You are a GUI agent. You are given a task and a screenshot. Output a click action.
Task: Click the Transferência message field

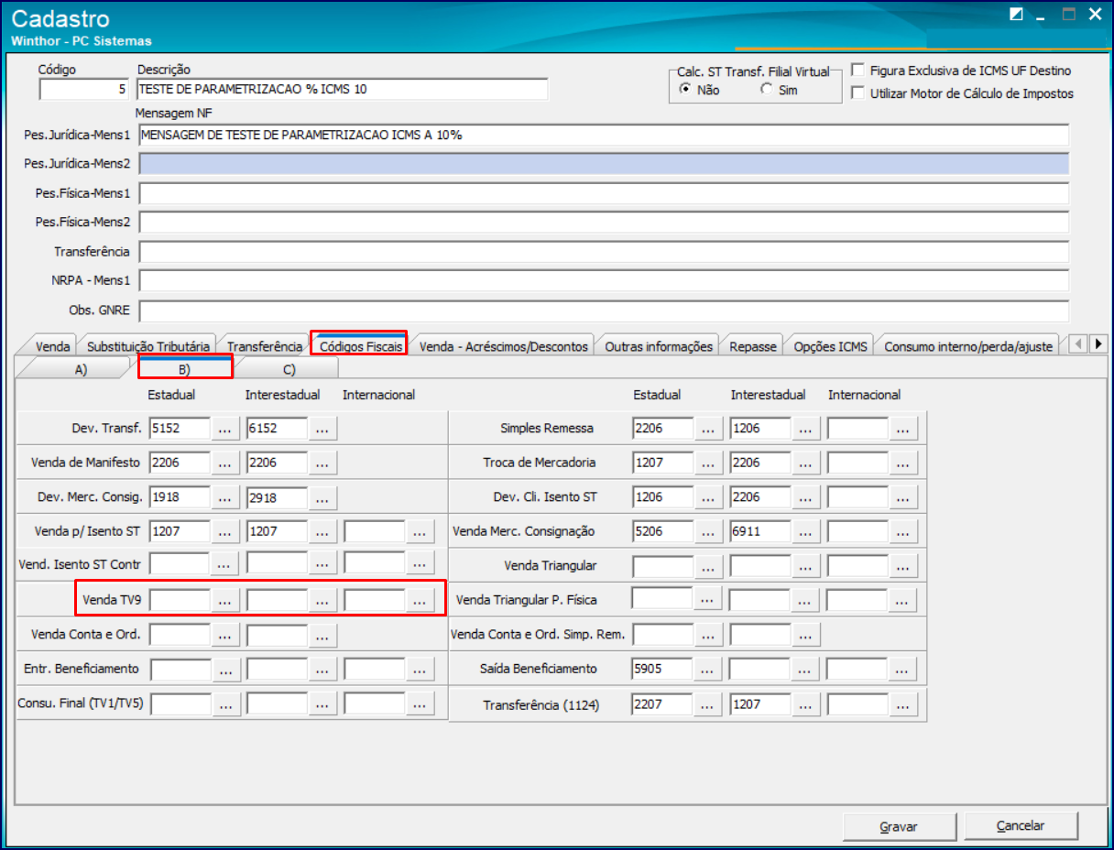click(604, 252)
